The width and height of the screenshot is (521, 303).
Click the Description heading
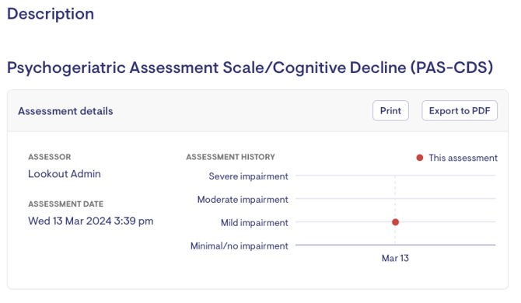pos(51,14)
